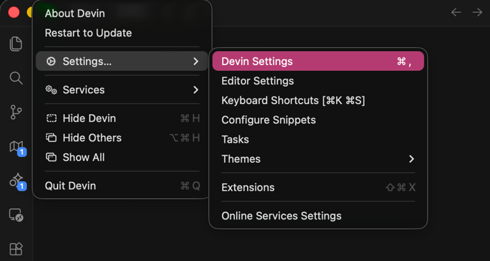
Task: Choose Online Services Settings
Action: pyautogui.click(x=318, y=216)
